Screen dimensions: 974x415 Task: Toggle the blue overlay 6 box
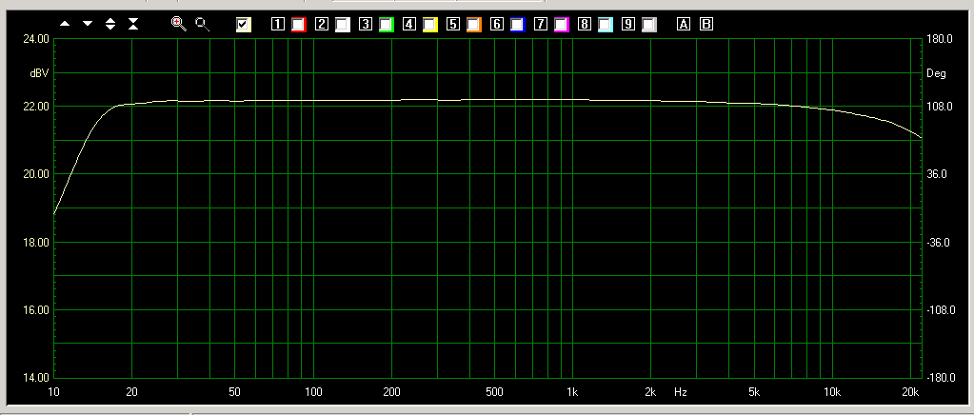(518, 25)
